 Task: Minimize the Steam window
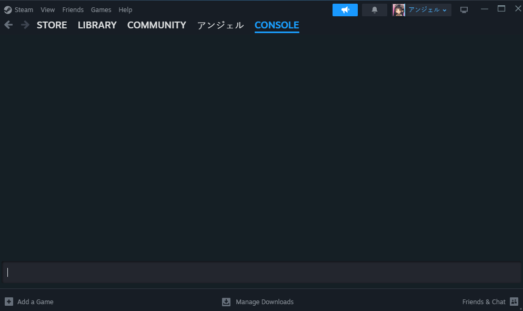[x=484, y=9]
